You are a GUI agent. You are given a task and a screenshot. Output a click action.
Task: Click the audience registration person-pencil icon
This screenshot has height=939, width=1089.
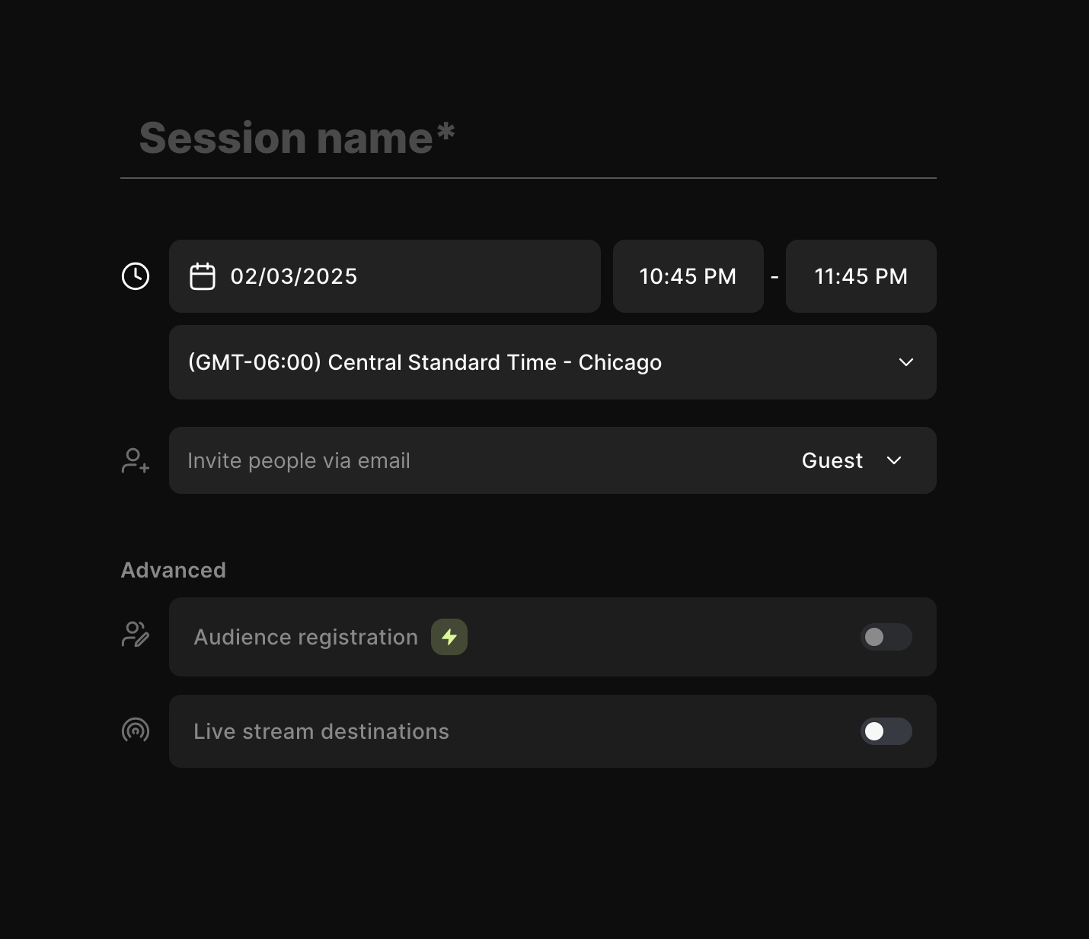click(x=136, y=635)
